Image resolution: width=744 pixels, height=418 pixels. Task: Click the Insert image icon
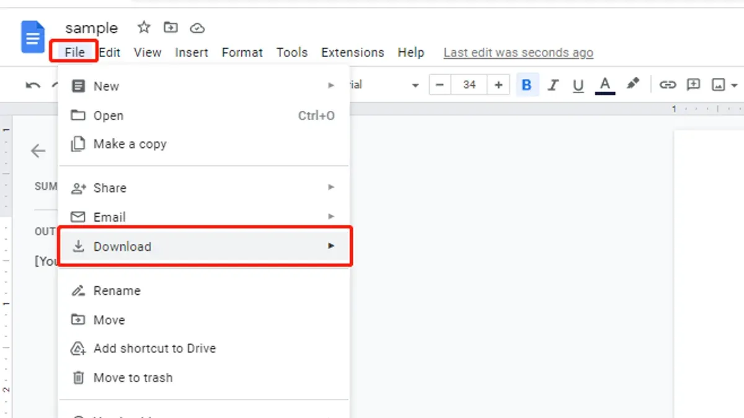pyautogui.click(x=718, y=85)
